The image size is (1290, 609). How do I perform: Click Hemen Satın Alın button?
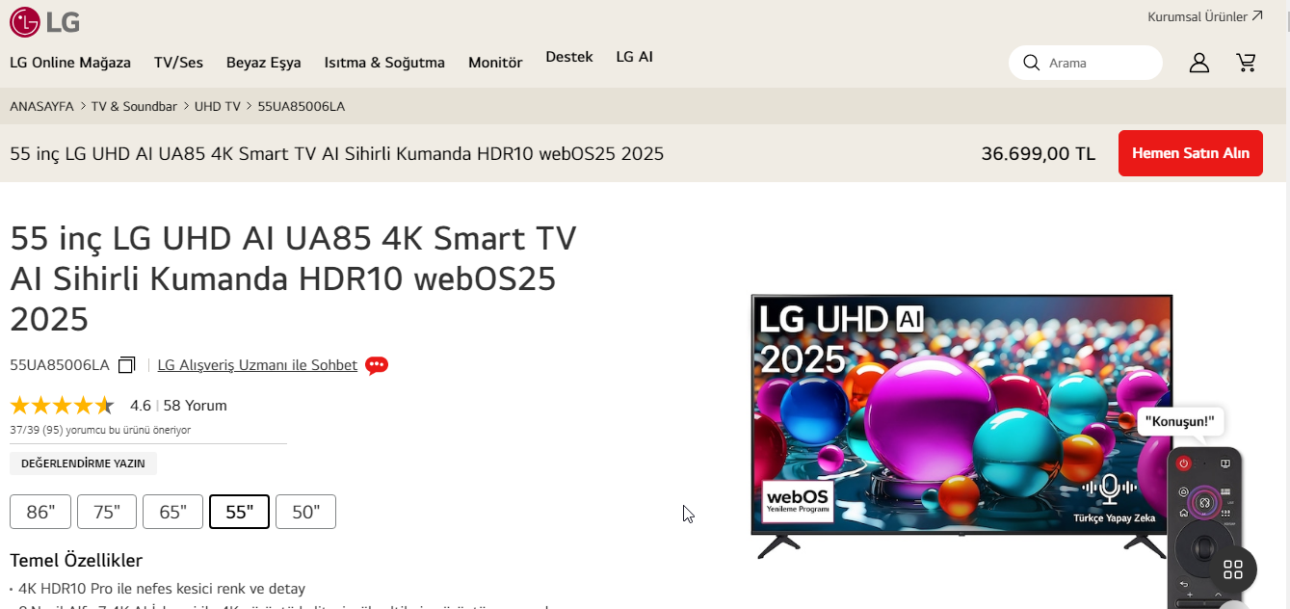click(1191, 153)
